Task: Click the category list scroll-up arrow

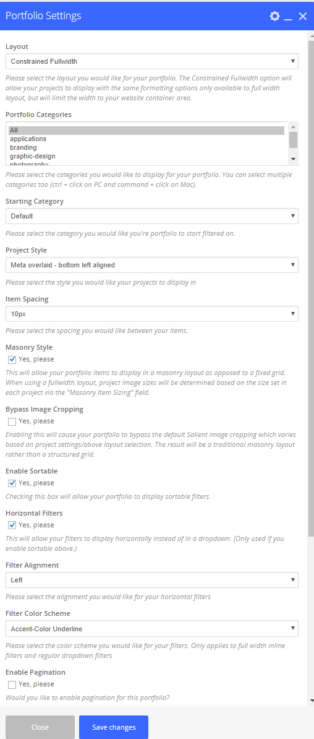Action: coord(293,127)
